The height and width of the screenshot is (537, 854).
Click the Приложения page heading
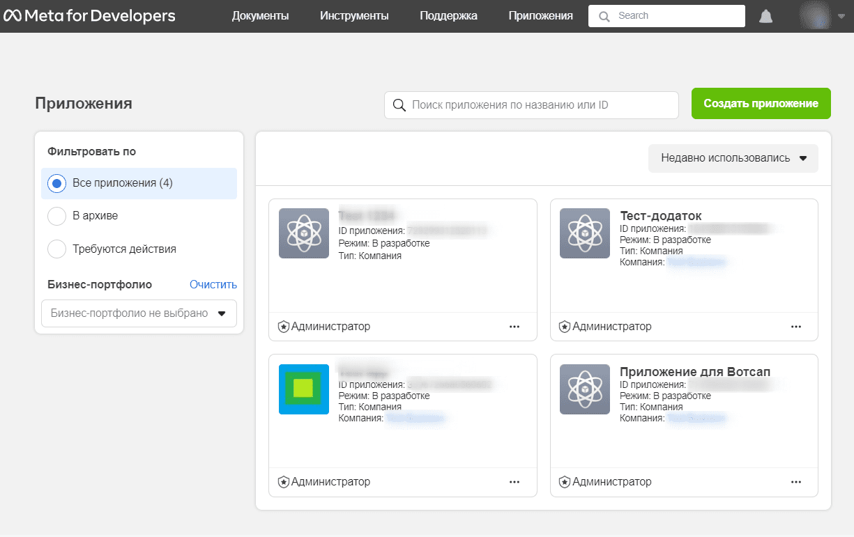click(x=84, y=103)
